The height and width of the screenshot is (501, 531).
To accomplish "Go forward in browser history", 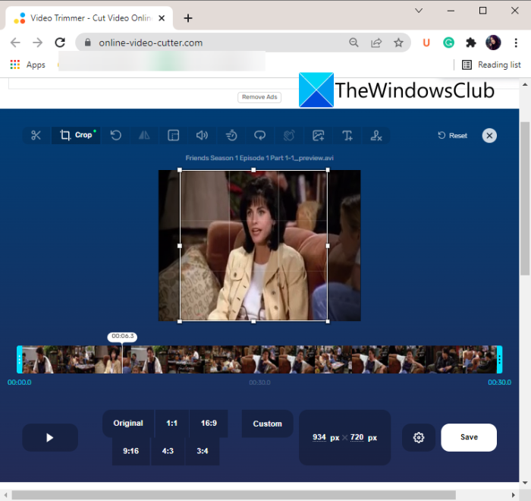I will point(38,43).
